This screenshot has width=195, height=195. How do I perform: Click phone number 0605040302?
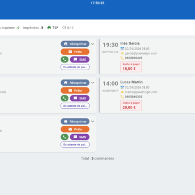[134, 97]
